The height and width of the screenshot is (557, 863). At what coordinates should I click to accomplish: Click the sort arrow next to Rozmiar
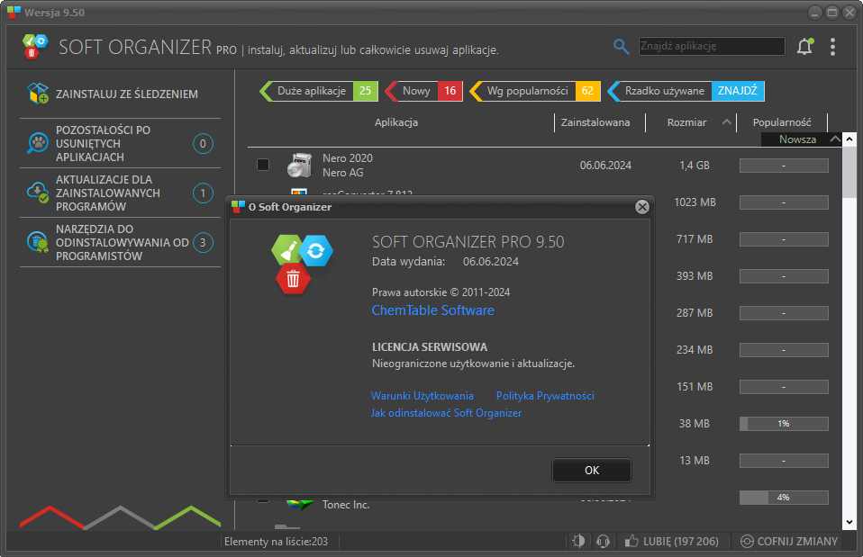tap(726, 122)
